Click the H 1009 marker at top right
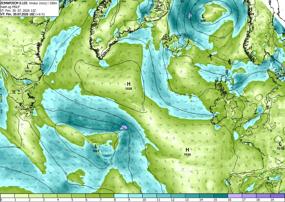The width and height of the screenshot is (285, 202). coord(251,11)
